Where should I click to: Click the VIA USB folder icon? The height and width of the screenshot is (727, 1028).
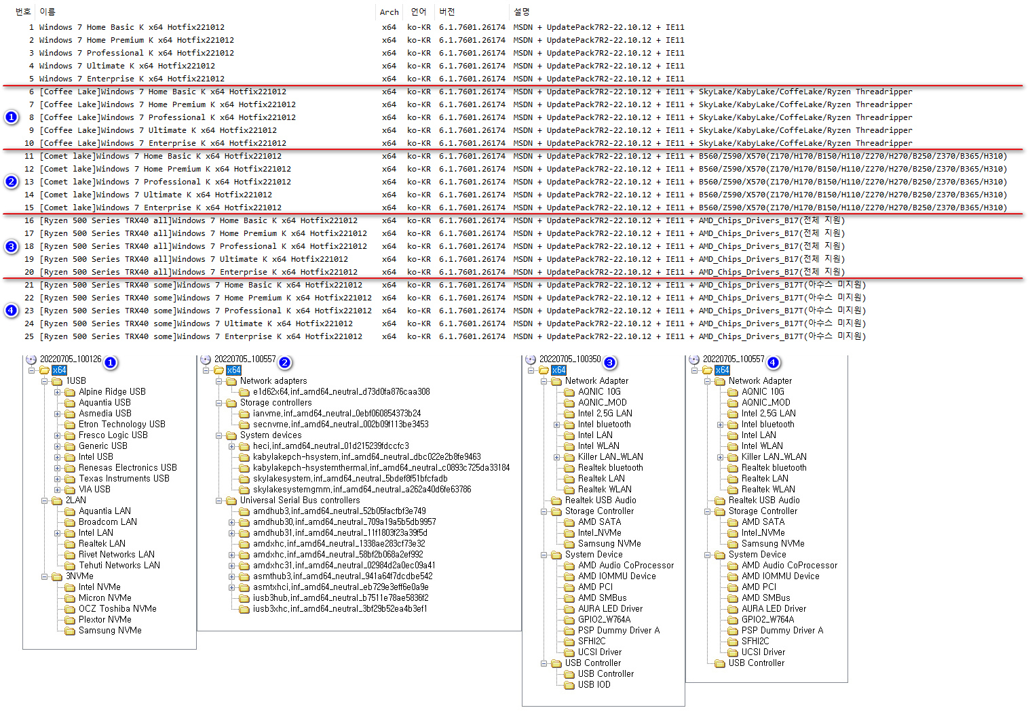pyautogui.click(x=70, y=490)
